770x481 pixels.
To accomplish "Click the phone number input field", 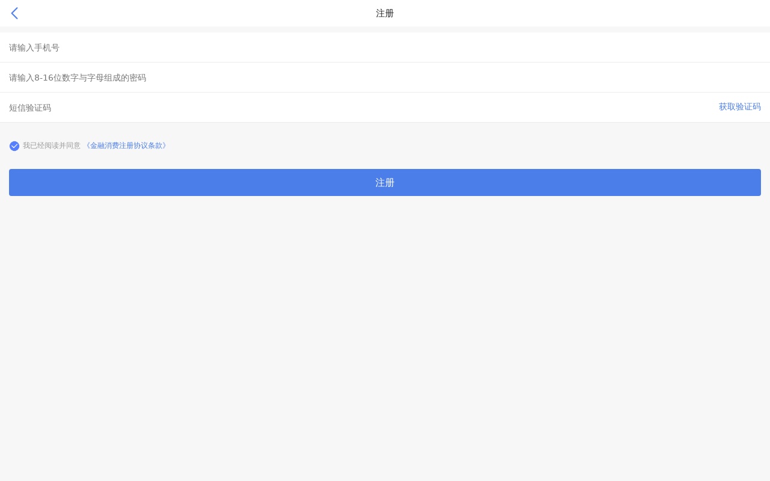I will click(x=385, y=47).
